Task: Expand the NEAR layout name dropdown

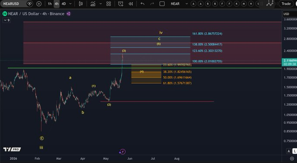Action: [187, 4]
